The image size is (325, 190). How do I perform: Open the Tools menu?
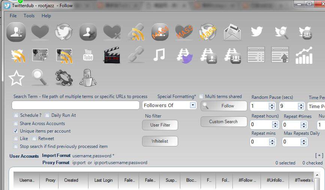coord(29,16)
